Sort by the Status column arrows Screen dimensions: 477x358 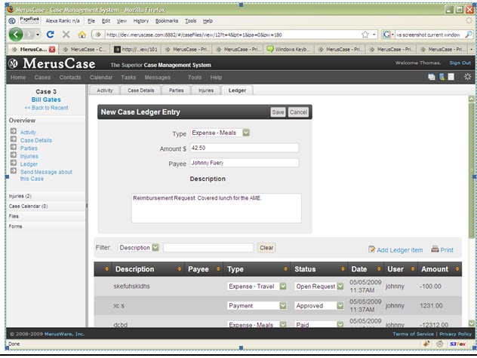[x=343, y=269]
